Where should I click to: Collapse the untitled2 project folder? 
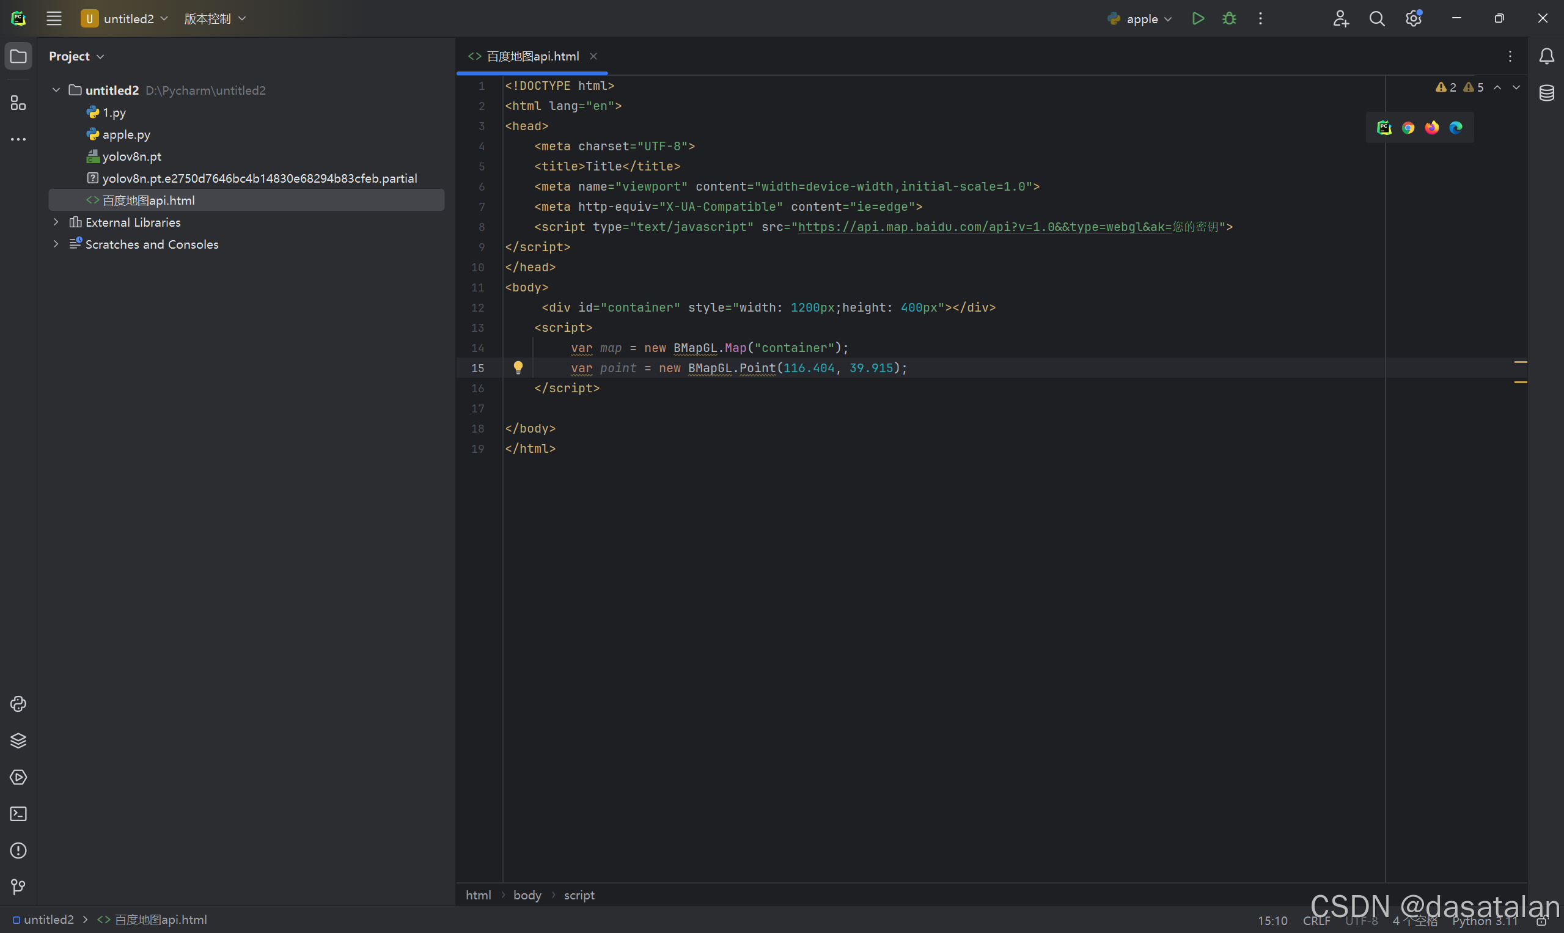click(56, 90)
